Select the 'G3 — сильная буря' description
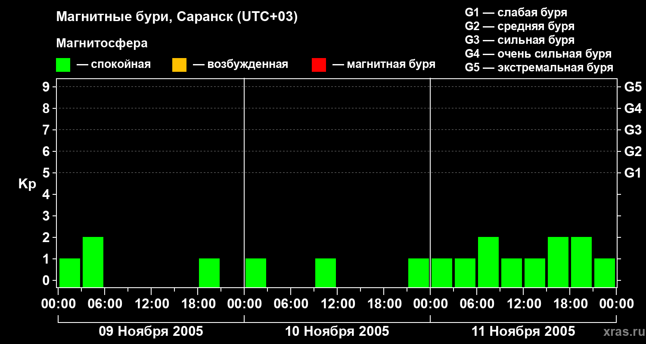Image resolution: width=646 pixels, height=344 pixels. [520, 40]
